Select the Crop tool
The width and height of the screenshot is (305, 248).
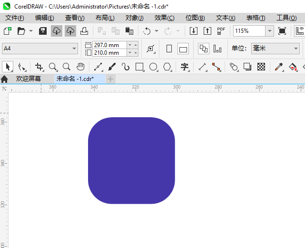[39, 67]
